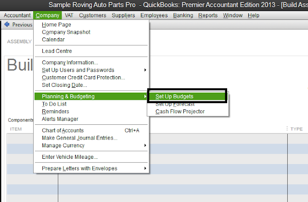Click Home Page in Company menu

[57, 24]
